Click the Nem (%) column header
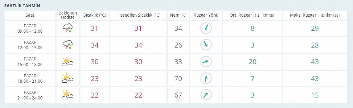353x108 pixels. (x=178, y=15)
